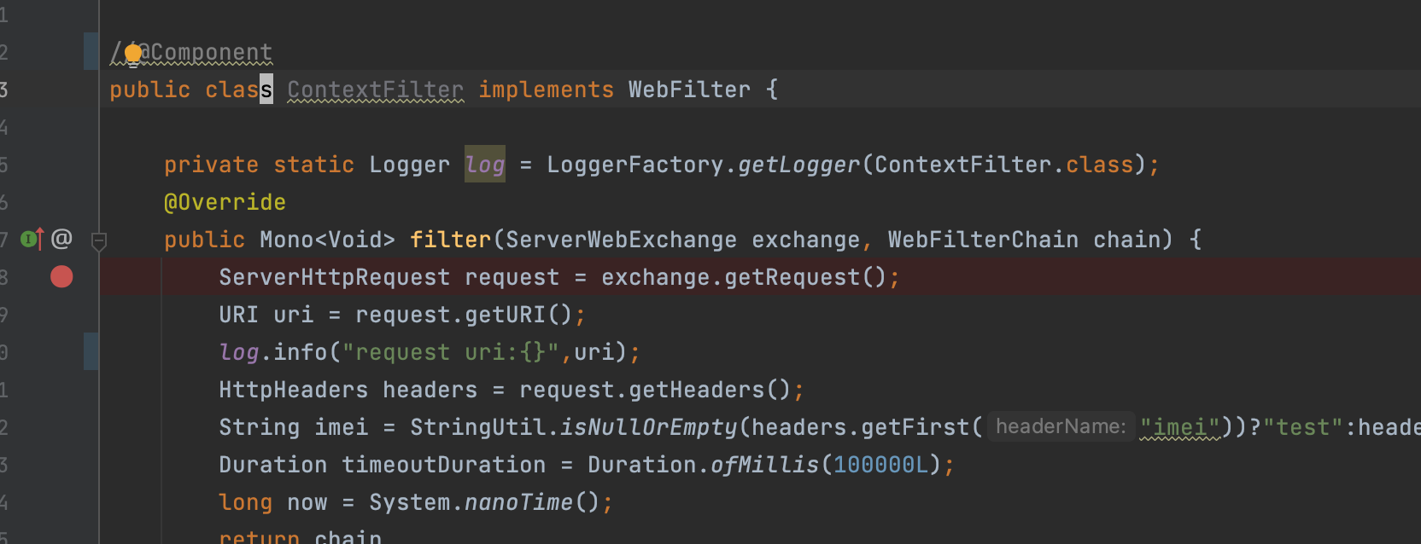Image resolution: width=1421 pixels, height=544 pixels.
Task: Remove the red breakpoint on getRequest line
Action: (x=61, y=276)
